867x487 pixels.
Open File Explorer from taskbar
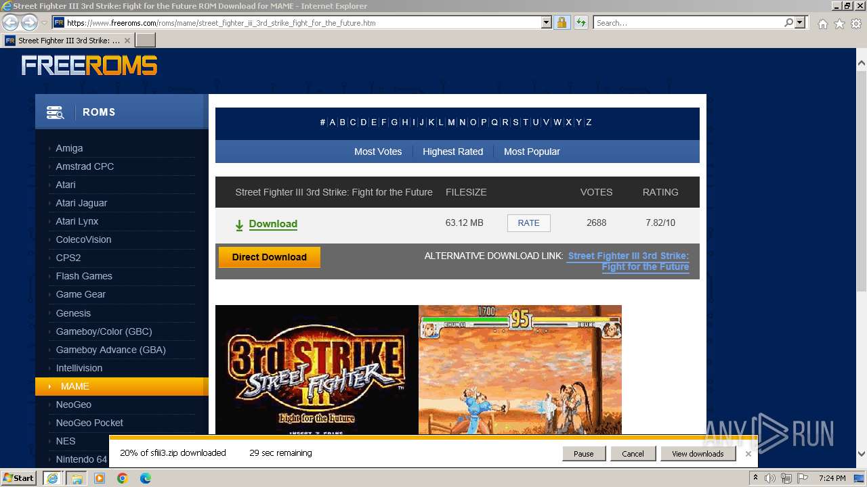[x=76, y=478]
